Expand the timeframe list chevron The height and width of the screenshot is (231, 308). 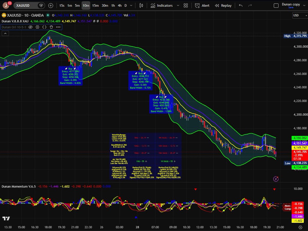pos(131,5)
